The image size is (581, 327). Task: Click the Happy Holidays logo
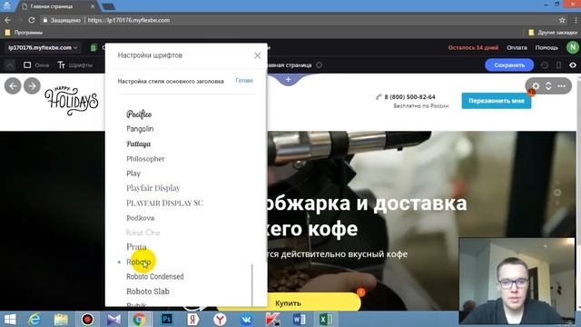72,101
